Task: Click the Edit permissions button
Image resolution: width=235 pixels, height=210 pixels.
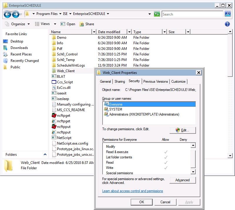Action: (182, 130)
